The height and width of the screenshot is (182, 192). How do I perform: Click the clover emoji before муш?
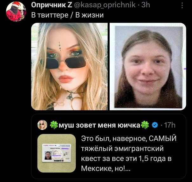54,125
